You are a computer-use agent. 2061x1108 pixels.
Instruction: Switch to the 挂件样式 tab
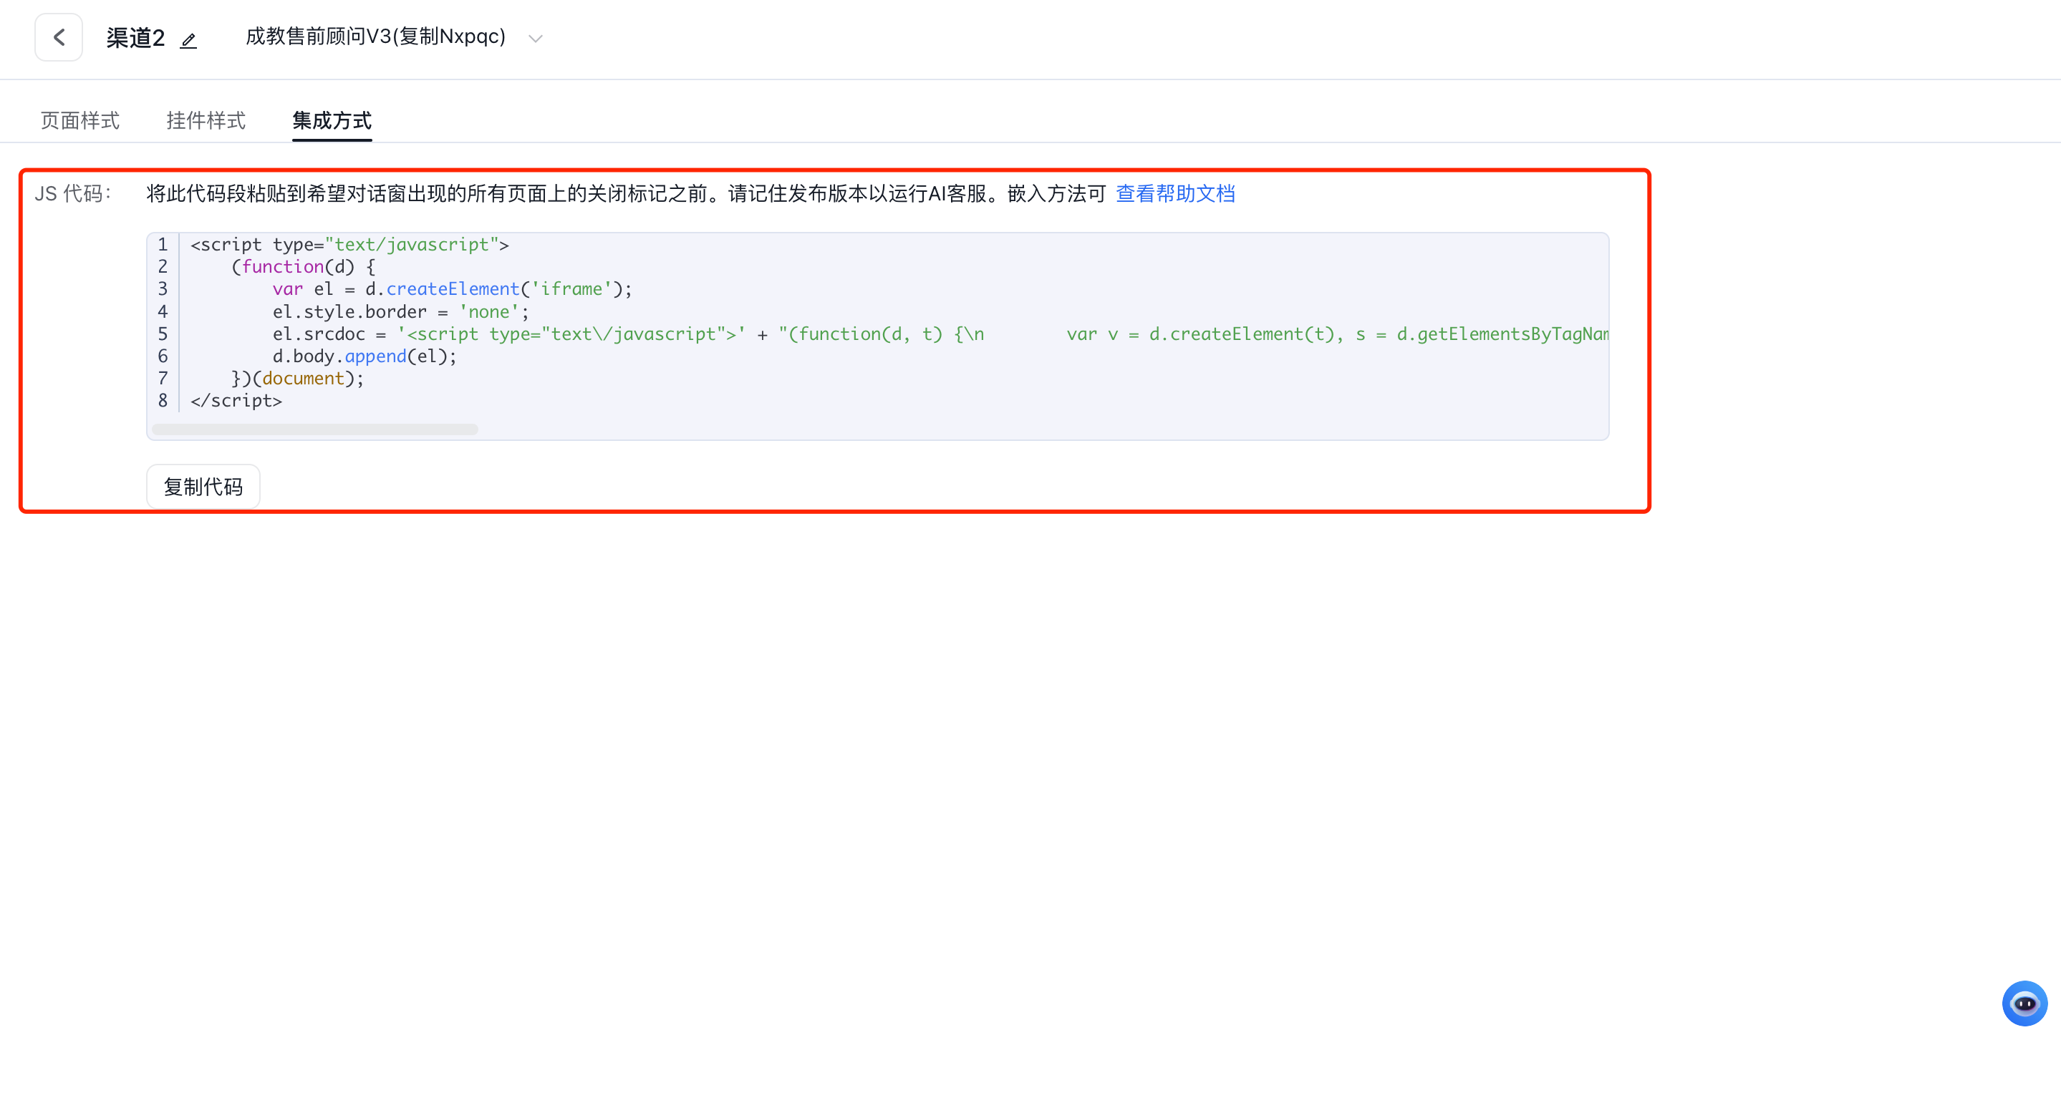coord(206,121)
